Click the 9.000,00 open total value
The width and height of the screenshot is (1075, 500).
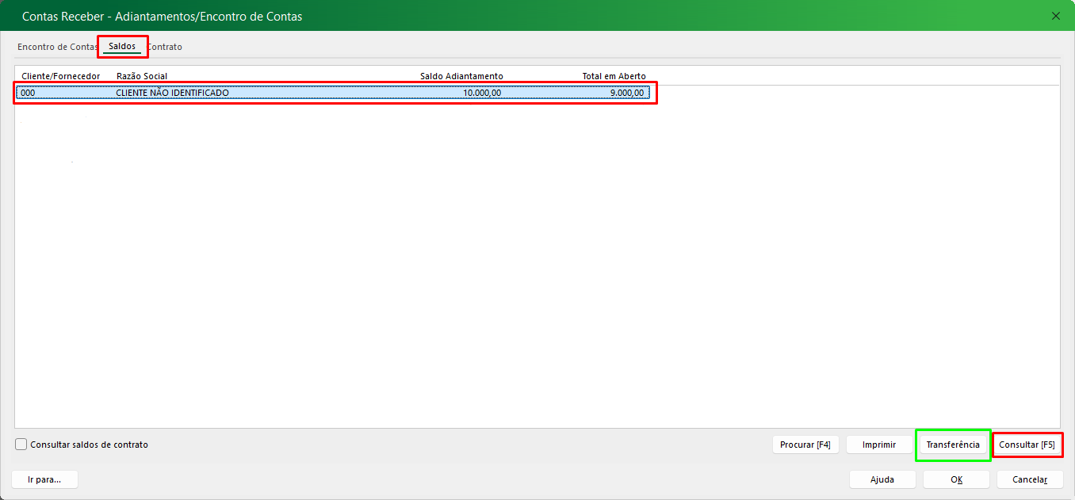pyautogui.click(x=626, y=93)
